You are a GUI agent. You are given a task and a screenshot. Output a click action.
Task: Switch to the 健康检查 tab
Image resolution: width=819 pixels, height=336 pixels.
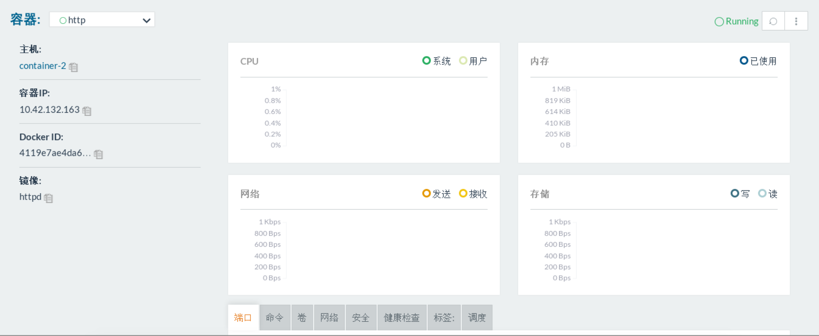click(402, 317)
